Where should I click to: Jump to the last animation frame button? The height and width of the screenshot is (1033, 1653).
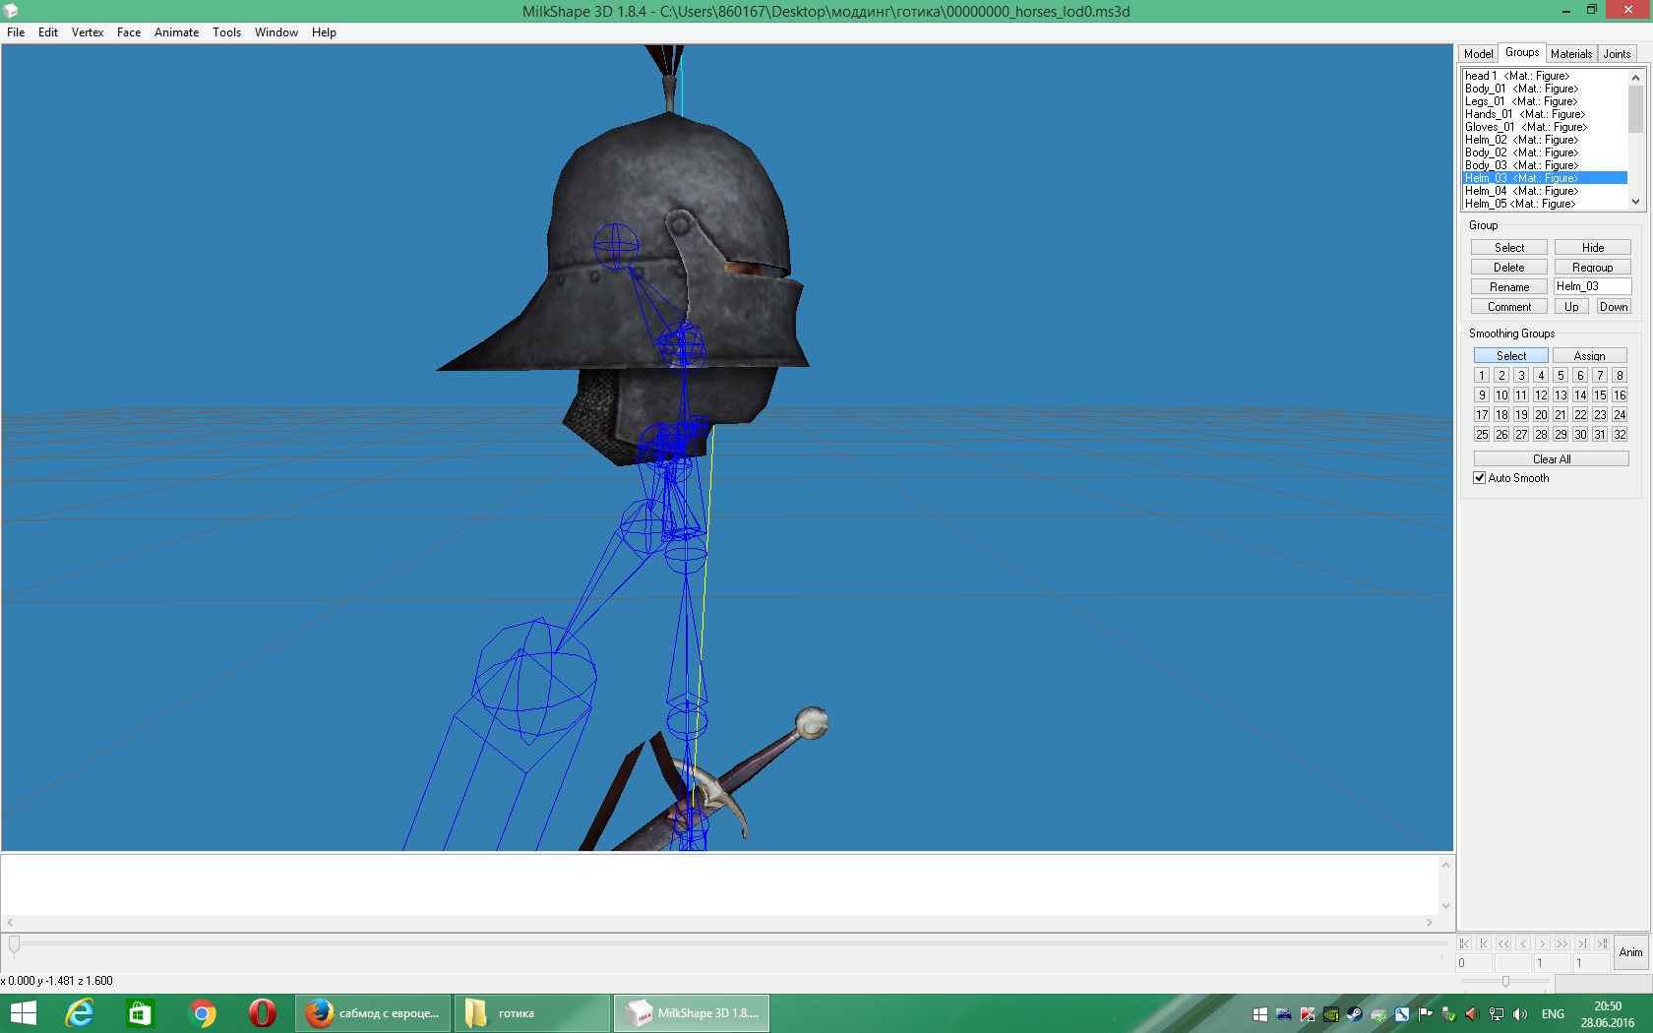click(1602, 943)
